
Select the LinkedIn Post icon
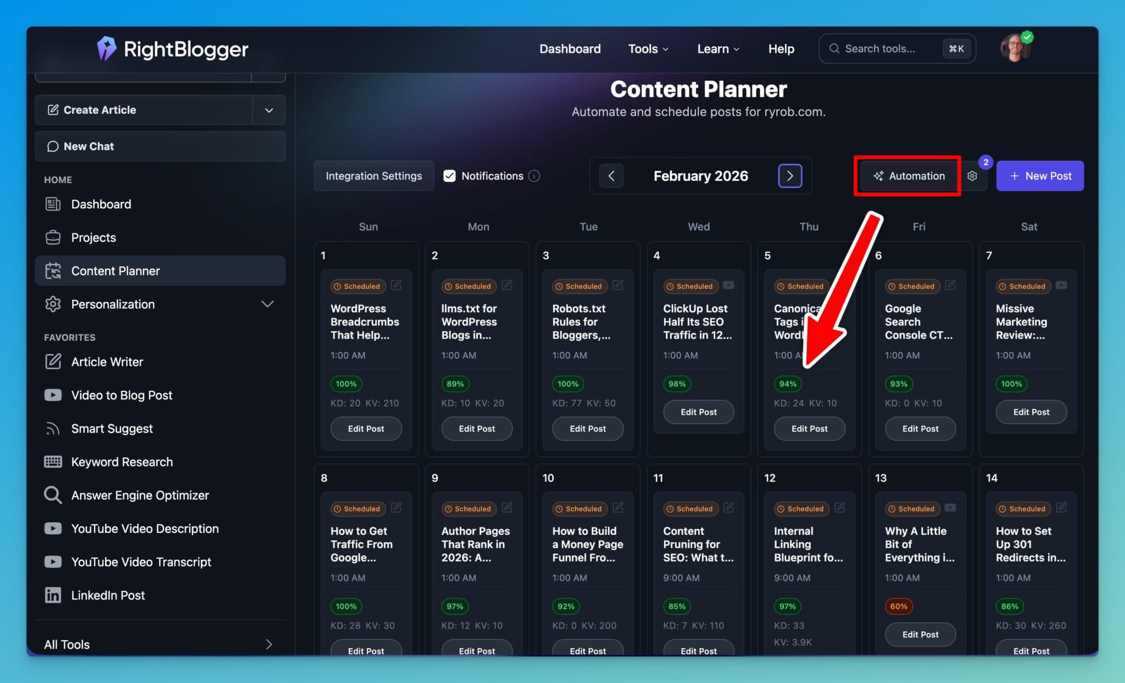coord(53,595)
